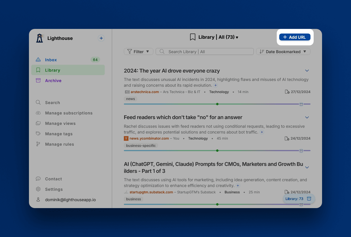Viewport: 351px width, 237px height.
Task: Open the Library | All (73) view selector
Action: tap(214, 37)
